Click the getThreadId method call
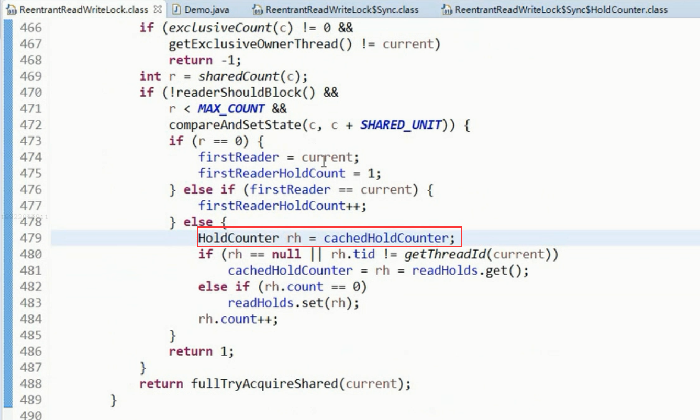The height and width of the screenshot is (420, 700). 446,254
